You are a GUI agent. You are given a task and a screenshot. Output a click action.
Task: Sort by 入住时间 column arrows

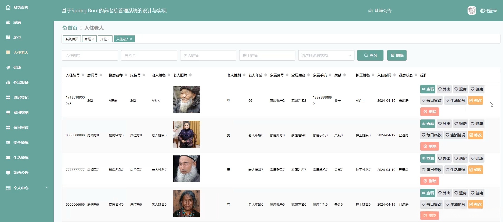pyautogui.click(x=395, y=75)
